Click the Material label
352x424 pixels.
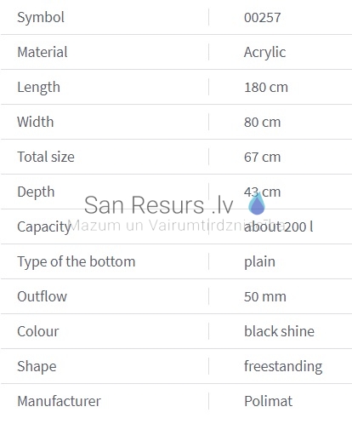pos(43,52)
